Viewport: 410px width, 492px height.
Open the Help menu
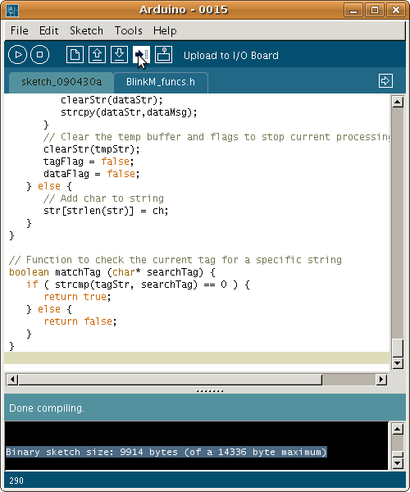coord(165,31)
